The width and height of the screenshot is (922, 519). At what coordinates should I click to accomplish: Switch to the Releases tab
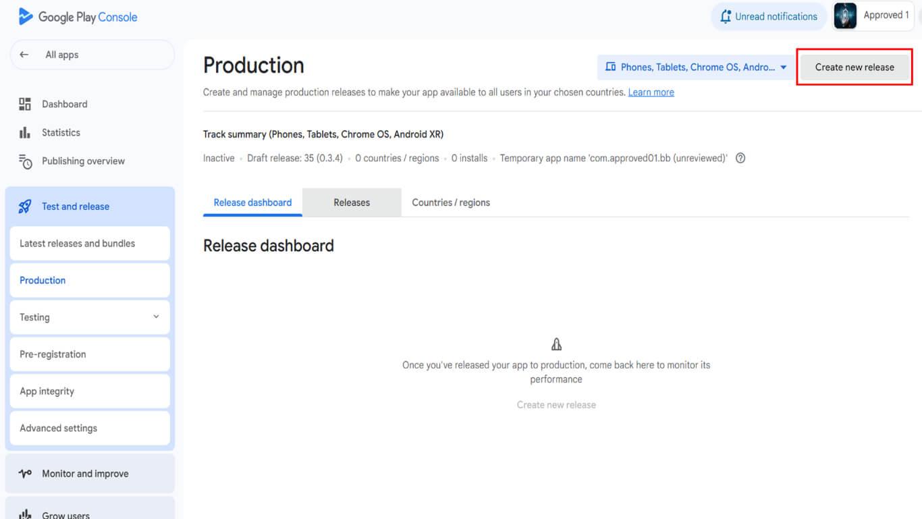(352, 202)
